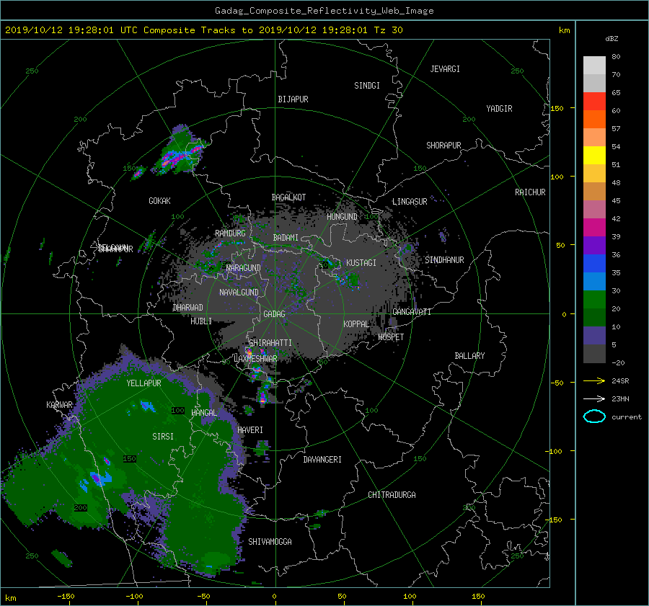
Task: Click the 80 value atop the dBZ scale
Action: [x=616, y=57]
